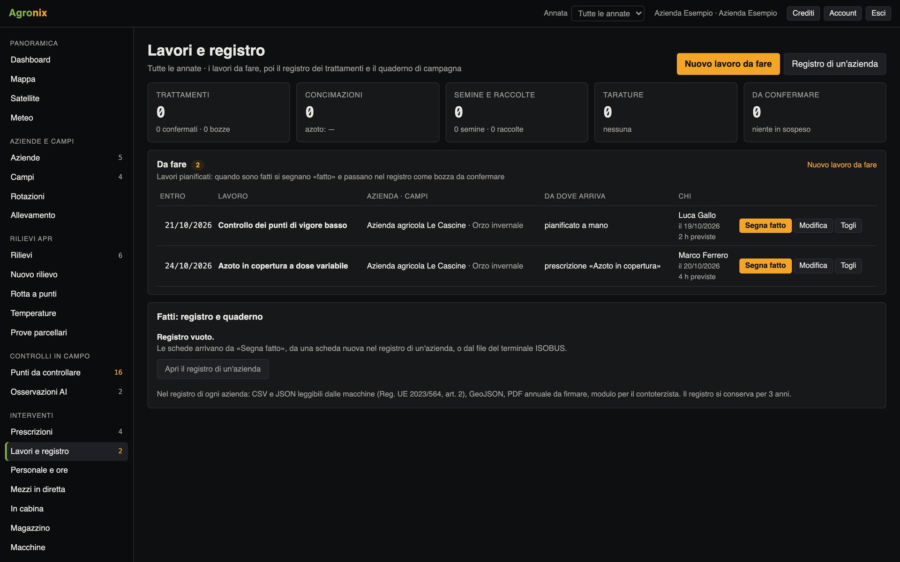
Task: Open Mezzi in diretta in the sidebar
Action: point(67,489)
